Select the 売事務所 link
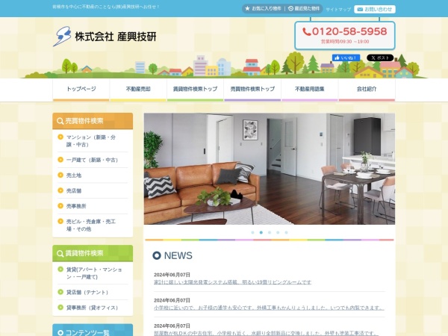The image size is (448, 336). pos(76,206)
